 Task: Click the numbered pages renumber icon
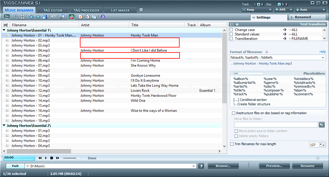pyautogui.click(x=94, y=17)
